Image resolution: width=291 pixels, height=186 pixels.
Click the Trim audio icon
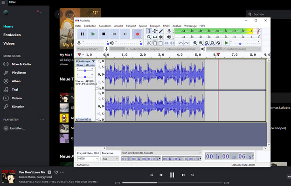point(166,43)
